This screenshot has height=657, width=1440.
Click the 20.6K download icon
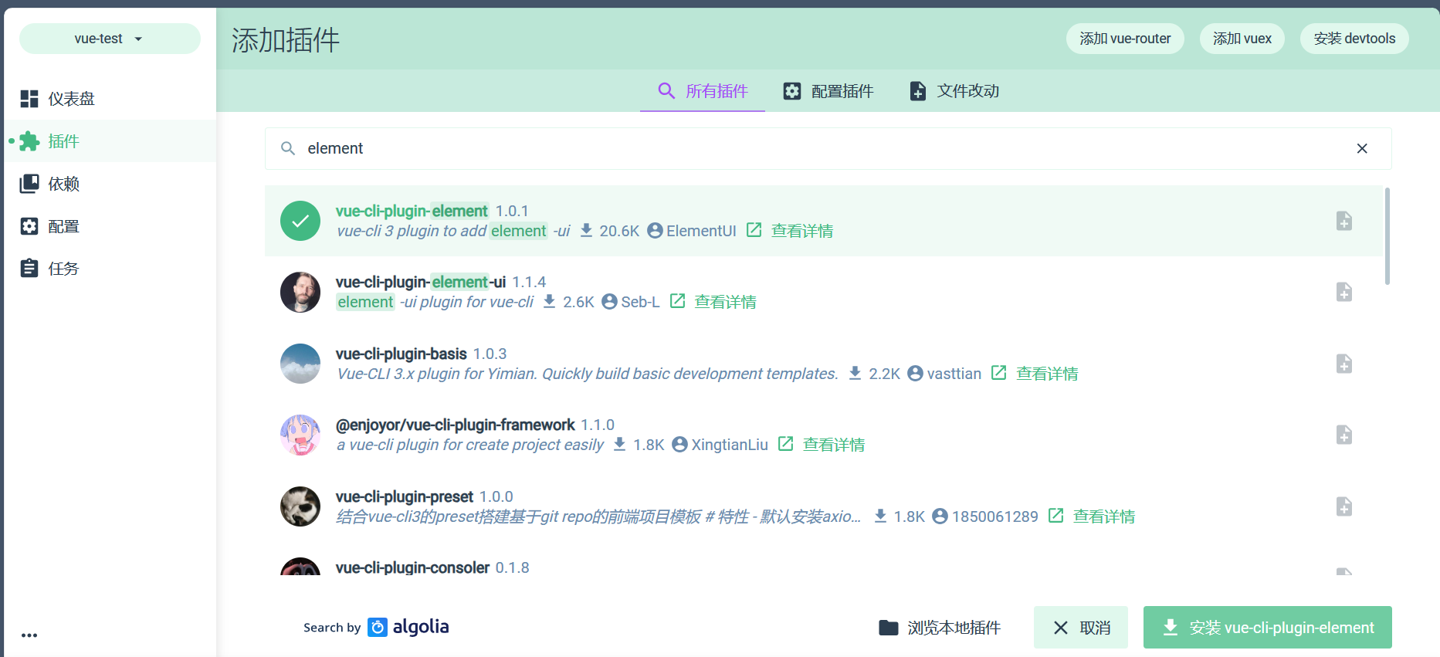tap(586, 230)
